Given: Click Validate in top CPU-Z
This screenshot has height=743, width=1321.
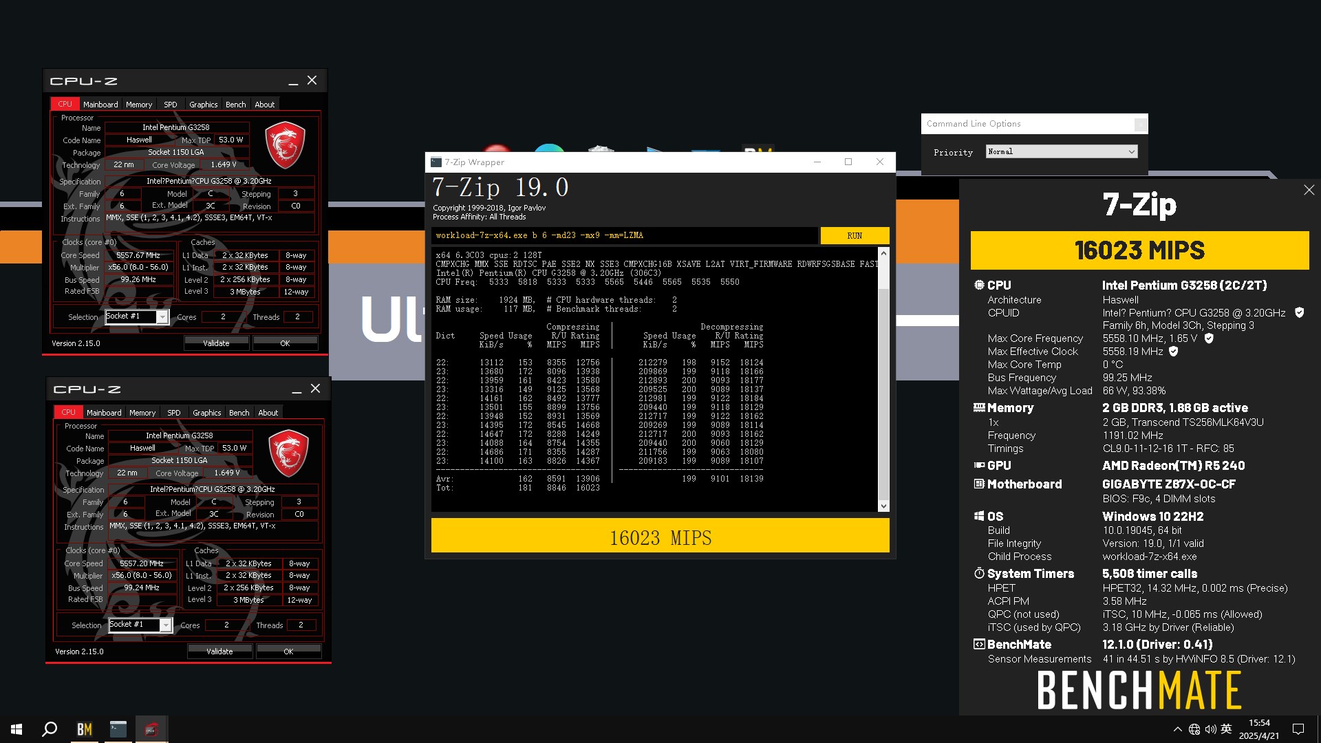Looking at the screenshot, I should 216,343.
